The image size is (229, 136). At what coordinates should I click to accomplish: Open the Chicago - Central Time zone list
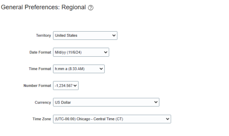(x=112, y=119)
